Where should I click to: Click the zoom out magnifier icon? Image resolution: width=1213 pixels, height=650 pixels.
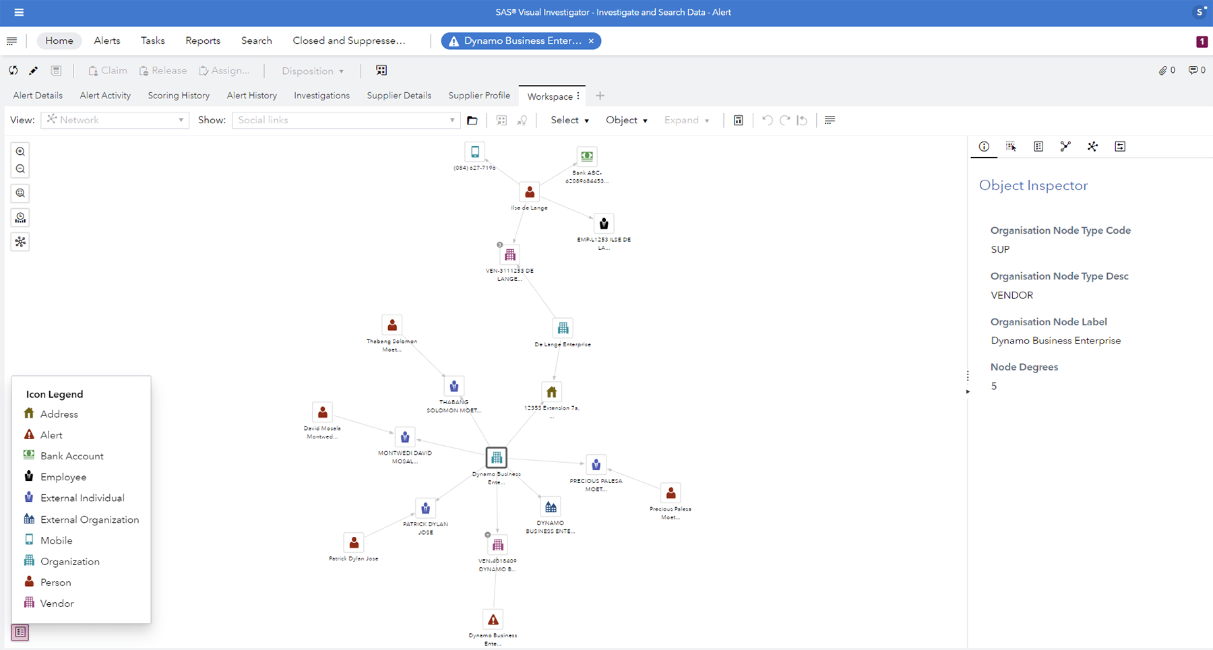[20, 169]
